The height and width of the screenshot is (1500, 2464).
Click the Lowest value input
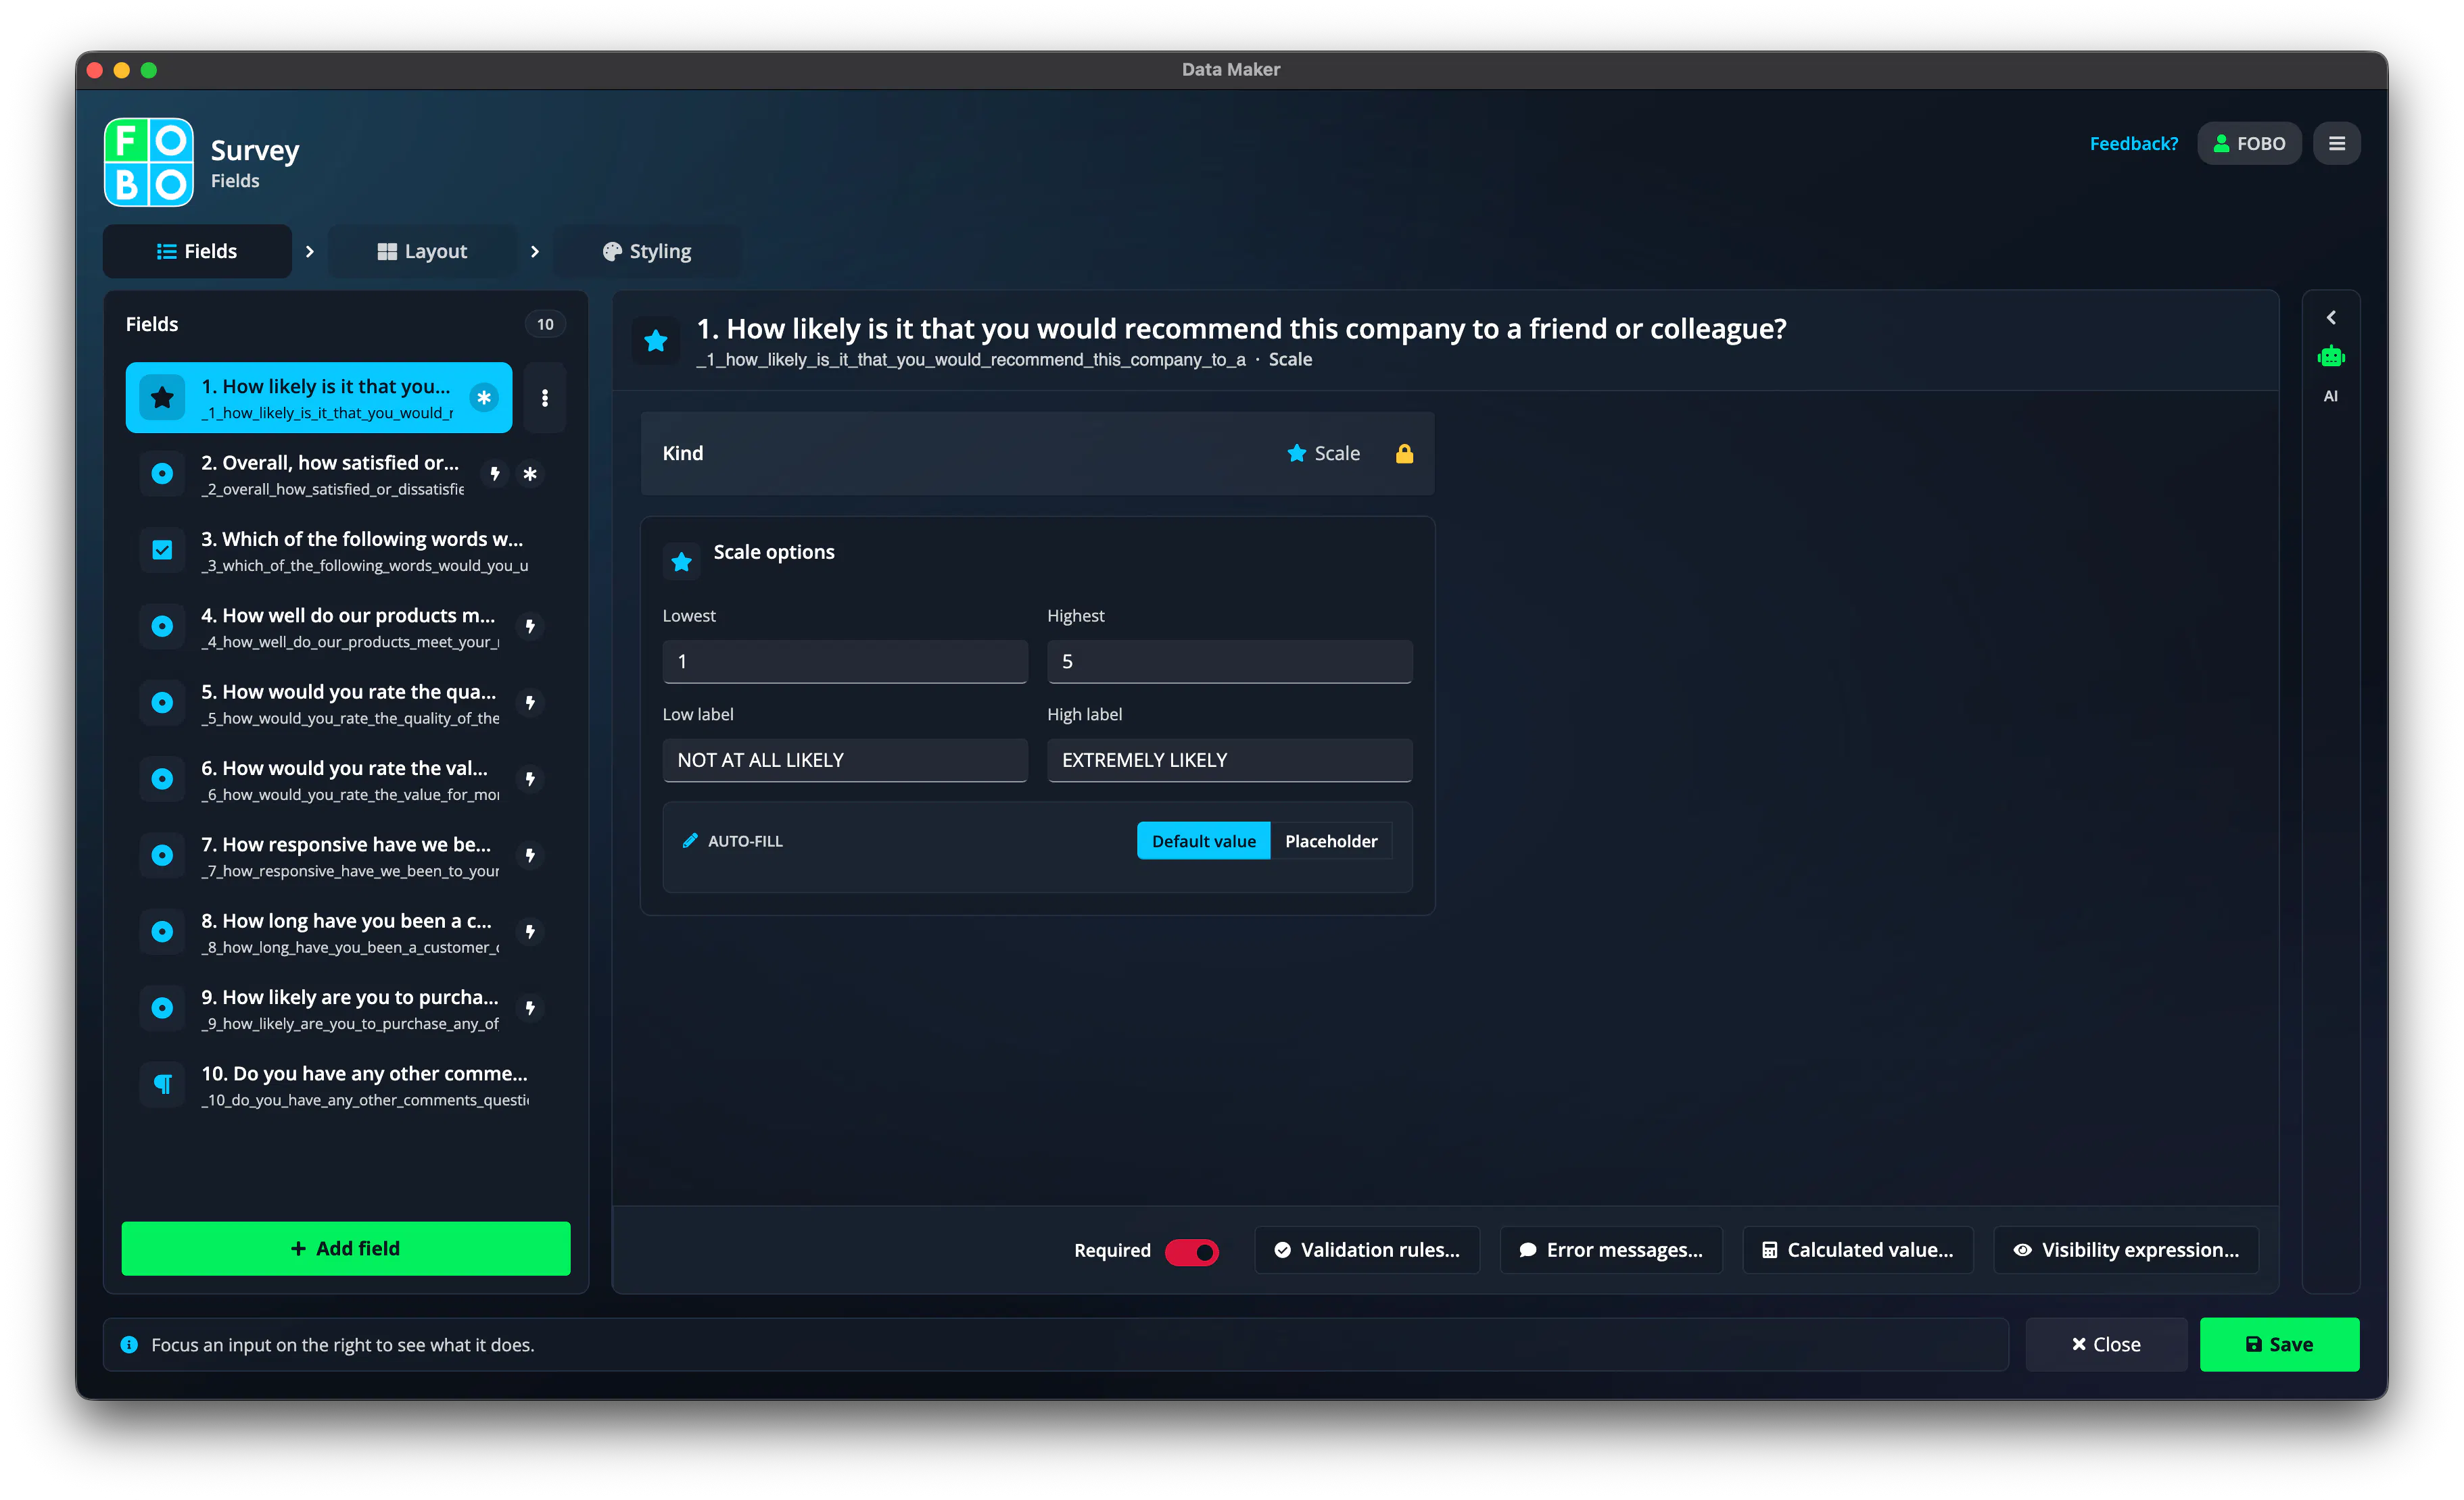tap(845, 661)
